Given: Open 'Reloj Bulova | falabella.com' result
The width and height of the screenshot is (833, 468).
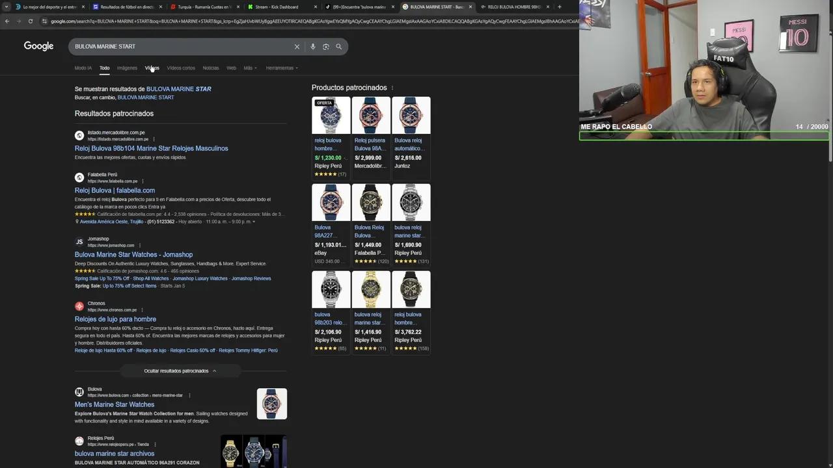Looking at the screenshot, I should coord(115,190).
